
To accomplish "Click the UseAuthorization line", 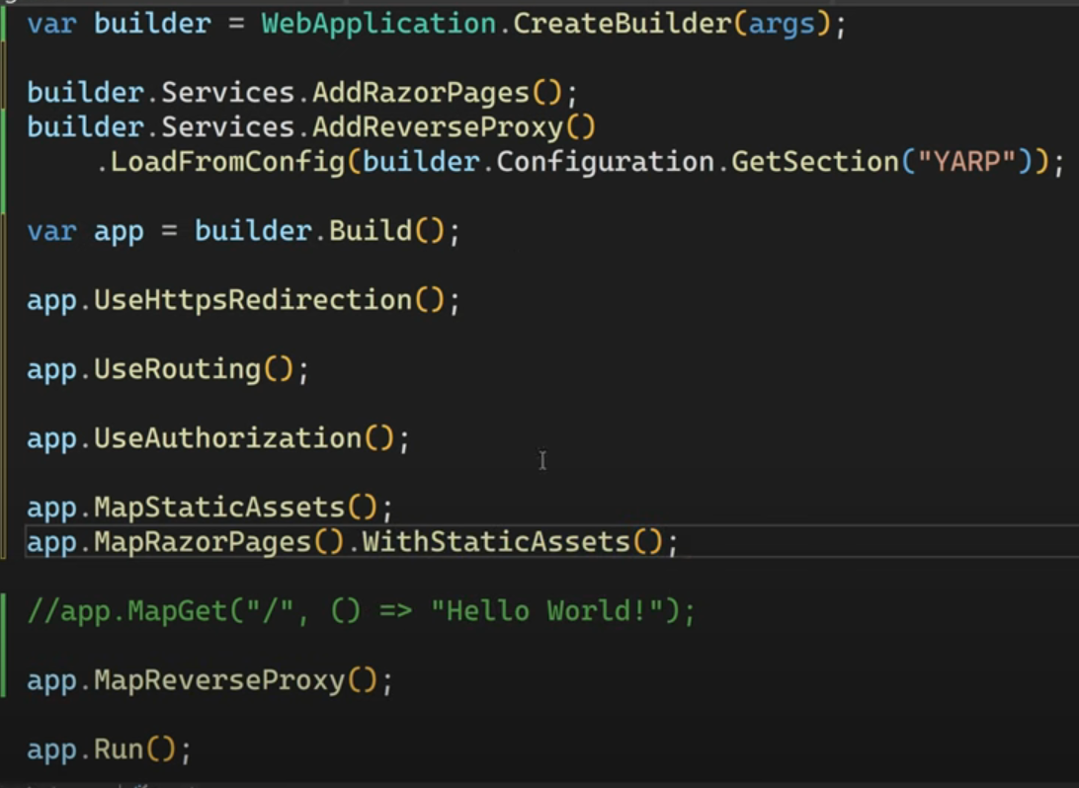I will pyautogui.click(x=218, y=438).
